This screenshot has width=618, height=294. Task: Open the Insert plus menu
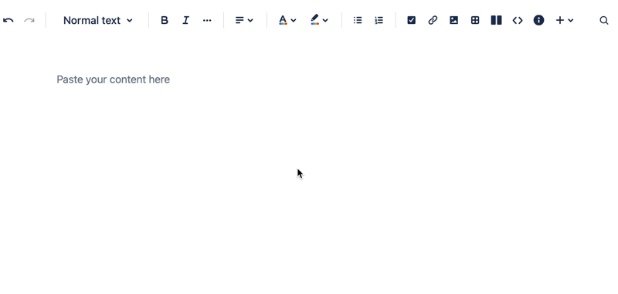(x=565, y=21)
